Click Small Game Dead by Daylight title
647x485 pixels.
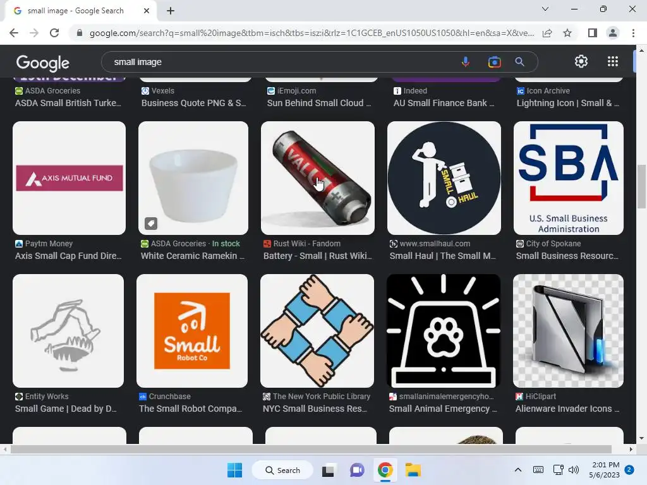pos(66,409)
